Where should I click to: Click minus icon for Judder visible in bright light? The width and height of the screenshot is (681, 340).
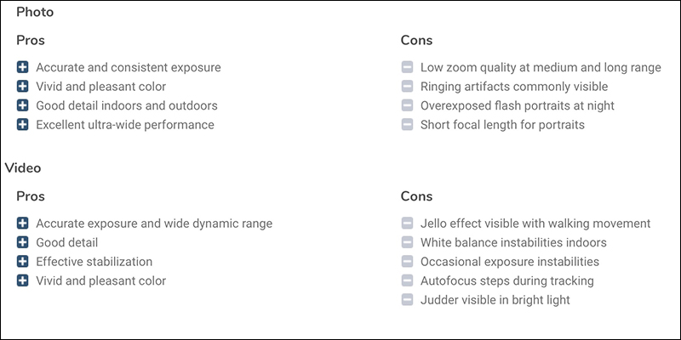click(x=407, y=300)
